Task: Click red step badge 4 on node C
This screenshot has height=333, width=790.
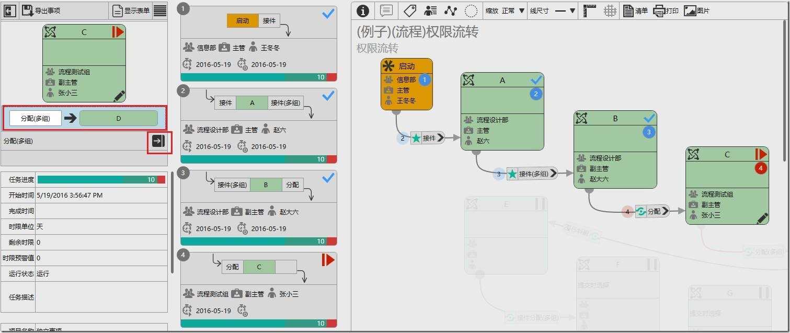Action: tap(761, 168)
